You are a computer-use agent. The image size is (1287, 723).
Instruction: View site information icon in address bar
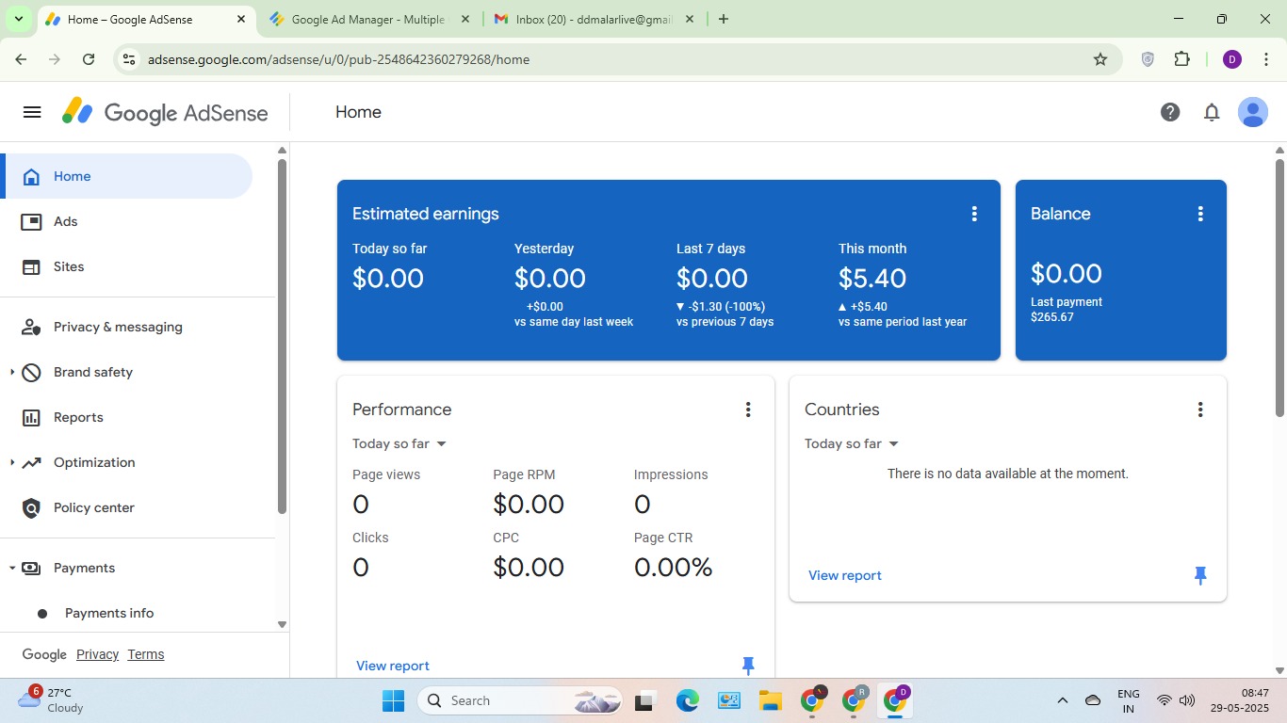click(x=129, y=59)
